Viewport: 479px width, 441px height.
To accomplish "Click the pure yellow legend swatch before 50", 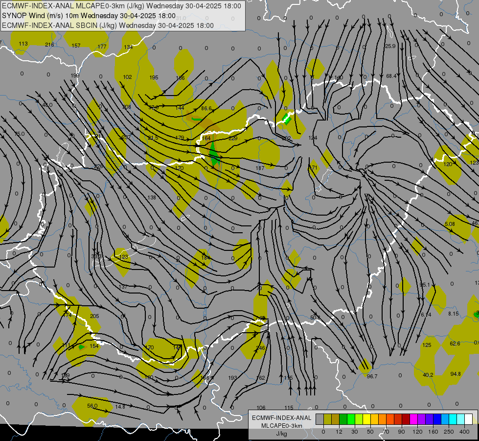I will [367, 419].
